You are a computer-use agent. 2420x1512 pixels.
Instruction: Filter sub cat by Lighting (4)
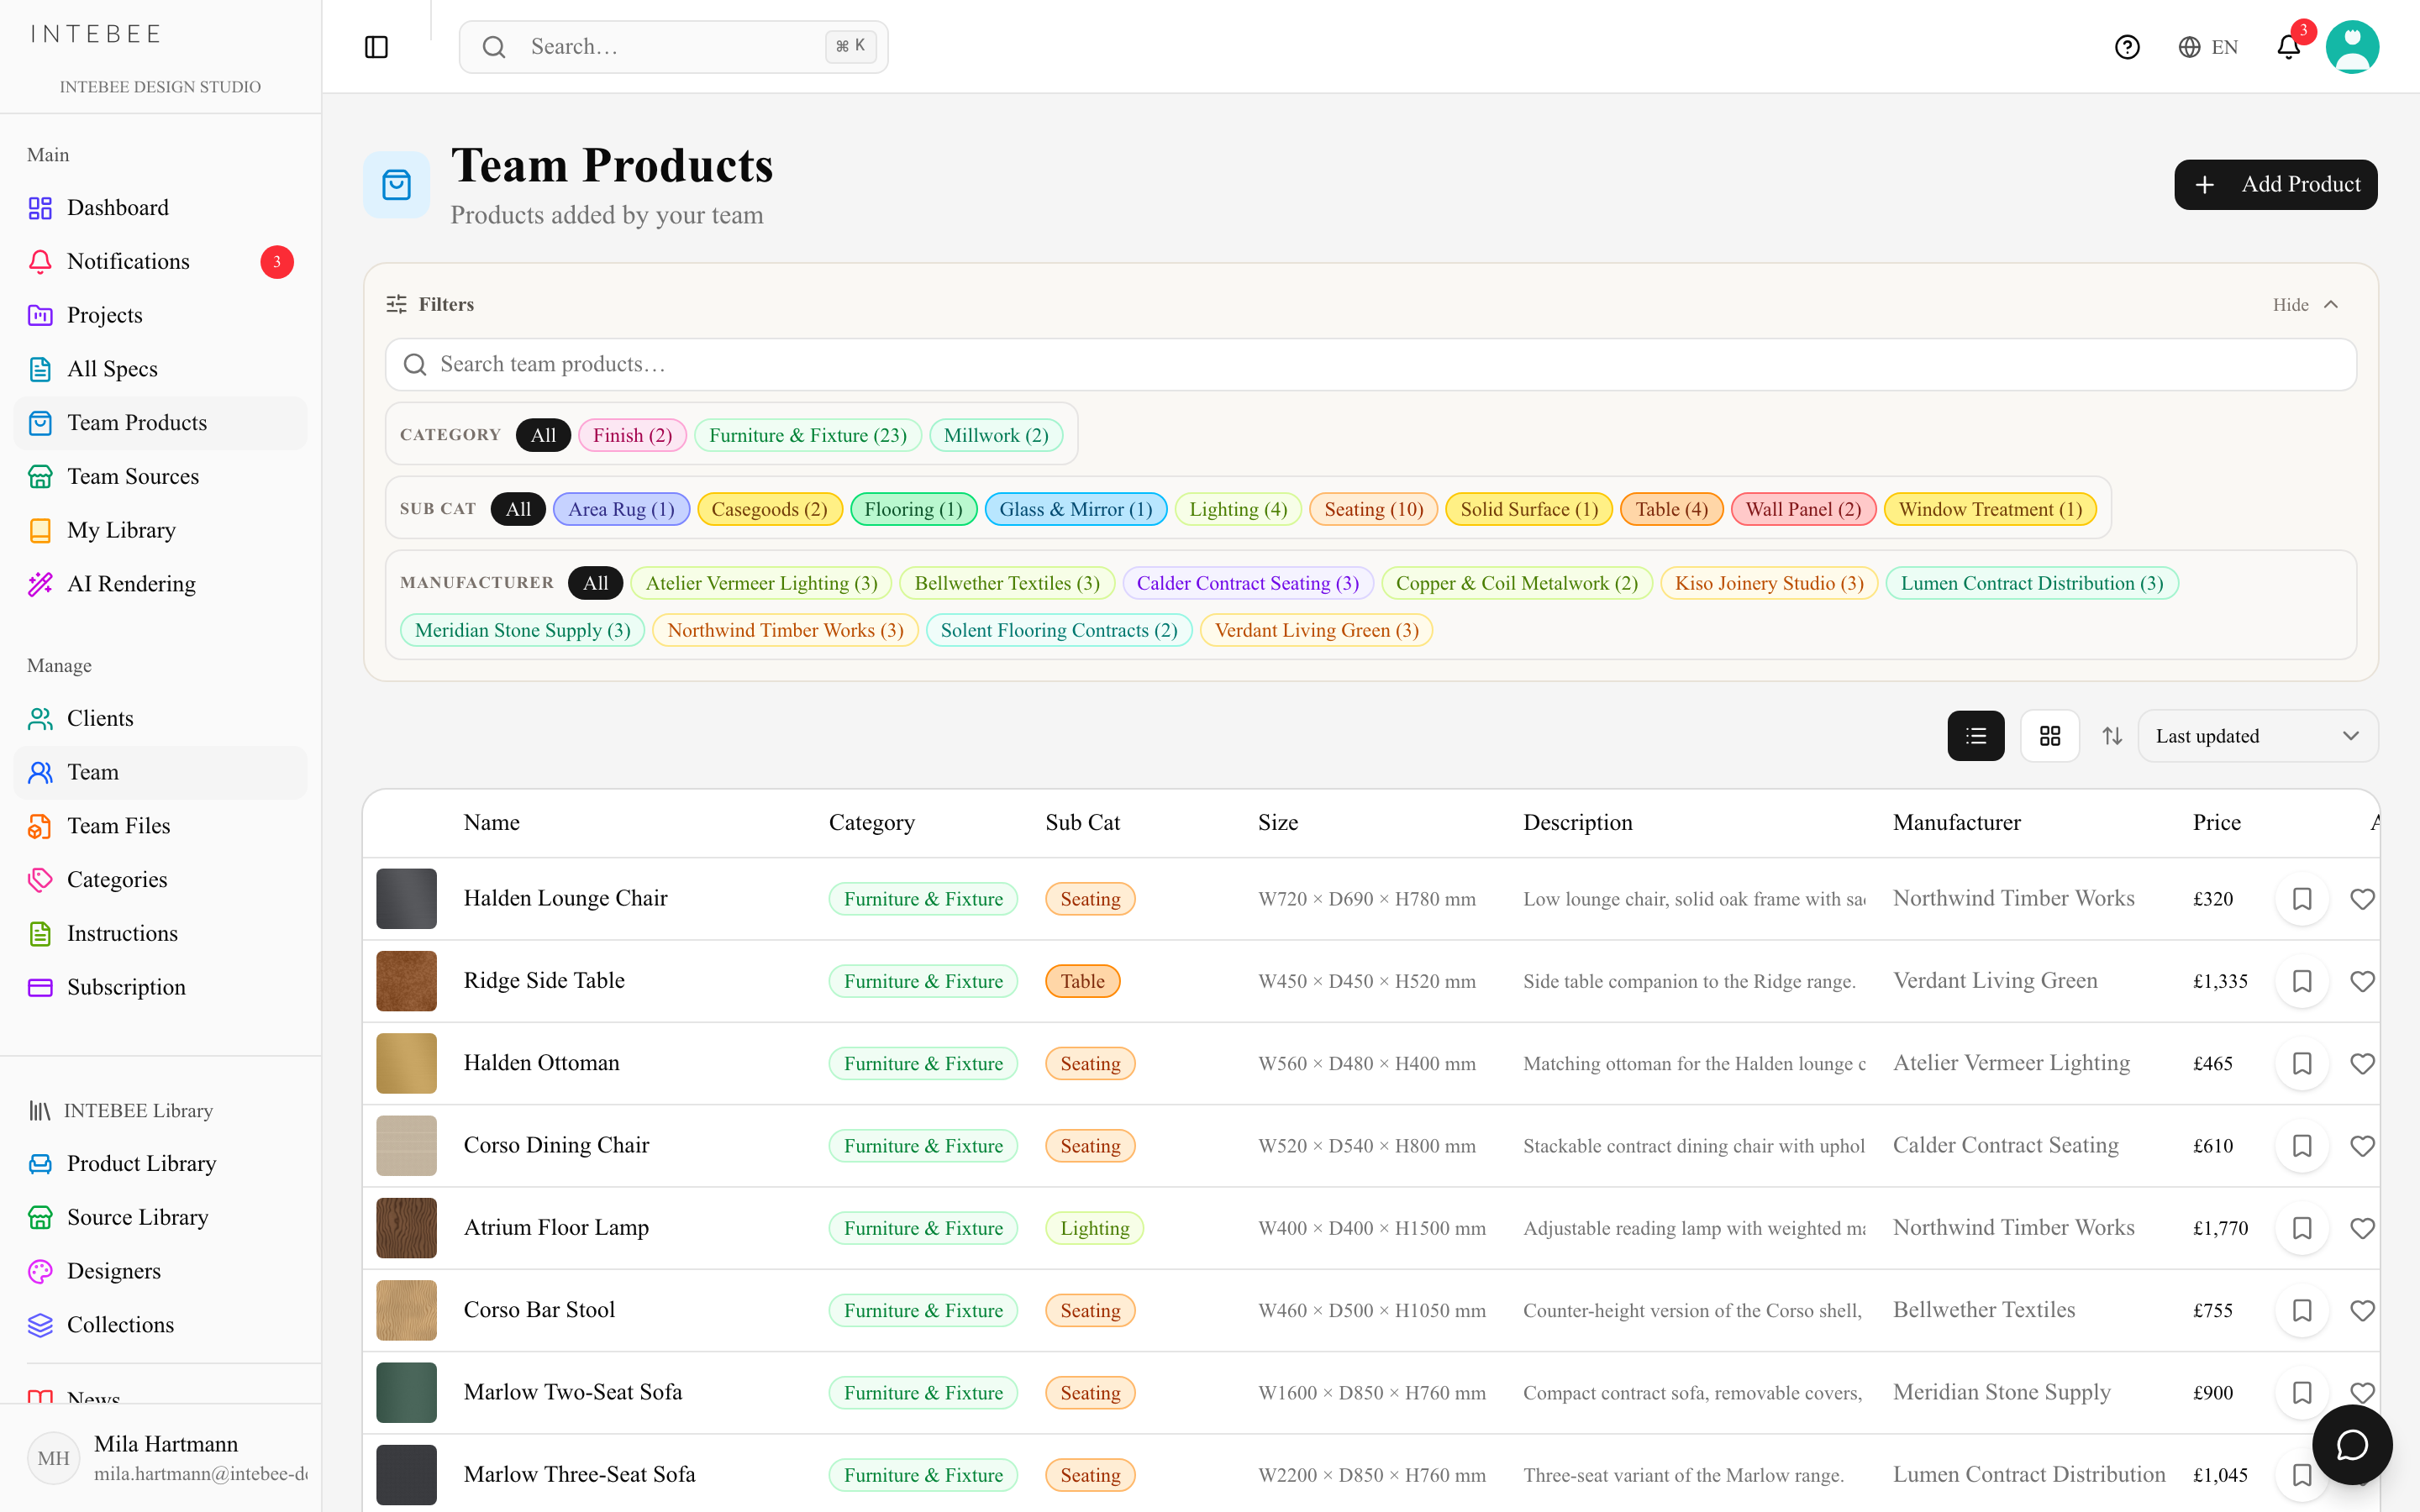1238,509
